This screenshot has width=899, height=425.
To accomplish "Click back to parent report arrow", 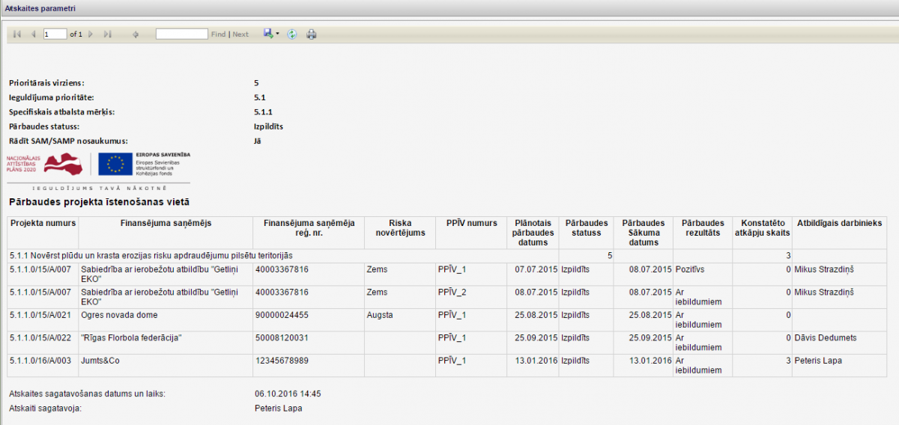I will pyautogui.click(x=136, y=34).
